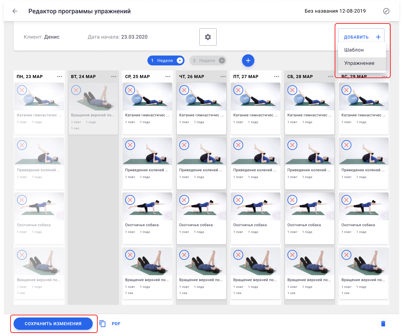The image size is (403, 336).
Task: Open options menu for ПН, 23 МАР
Action: pyautogui.click(x=60, y=77)
